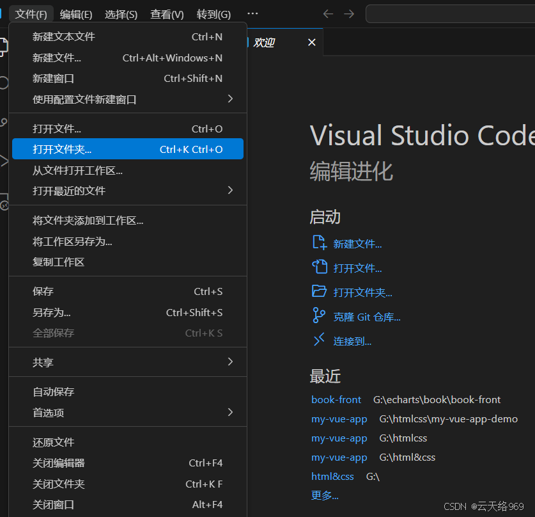Screen dimensions: 535x517
Task: Open the Explorer icon in activity bar
Action: [x=3, y=47]
